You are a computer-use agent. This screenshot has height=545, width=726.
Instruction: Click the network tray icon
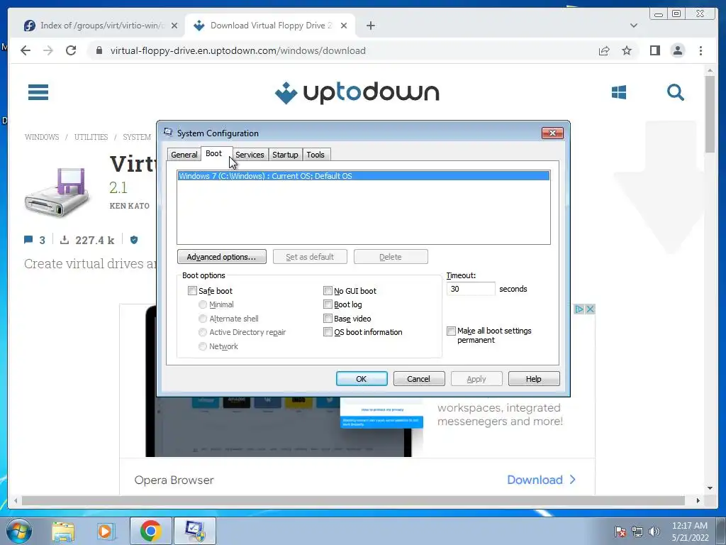pos(637,532)
